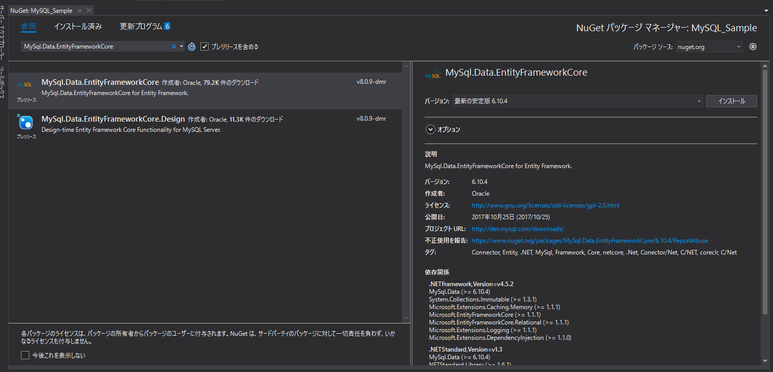Click the MySQL logo in the details pane
The image size is (773, 372).
point(432,72)
